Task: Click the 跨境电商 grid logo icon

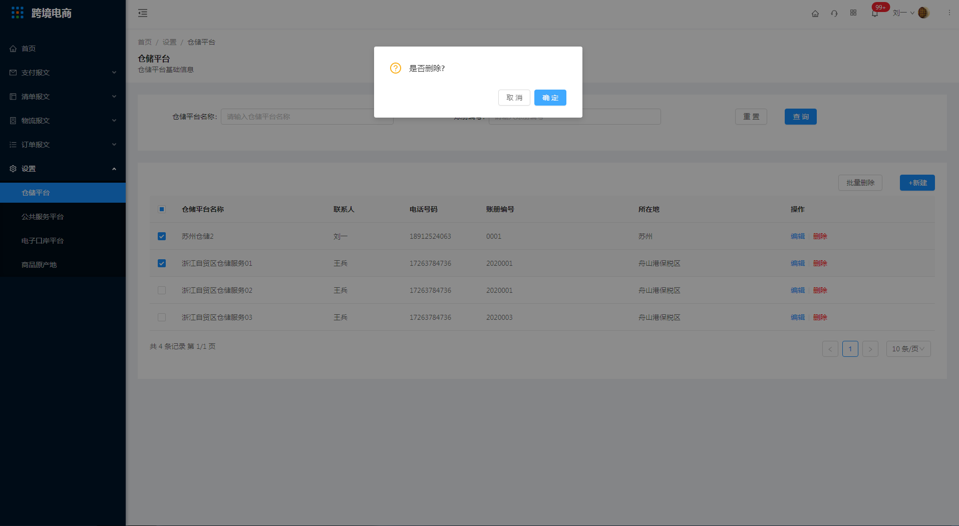Action: [18, 13]
